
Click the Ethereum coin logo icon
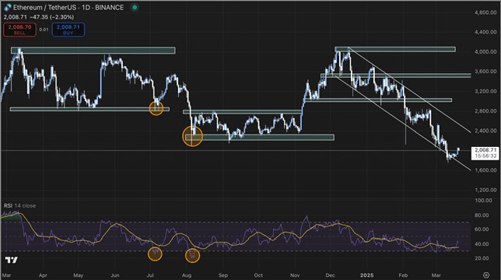click(x=7, y=7)
